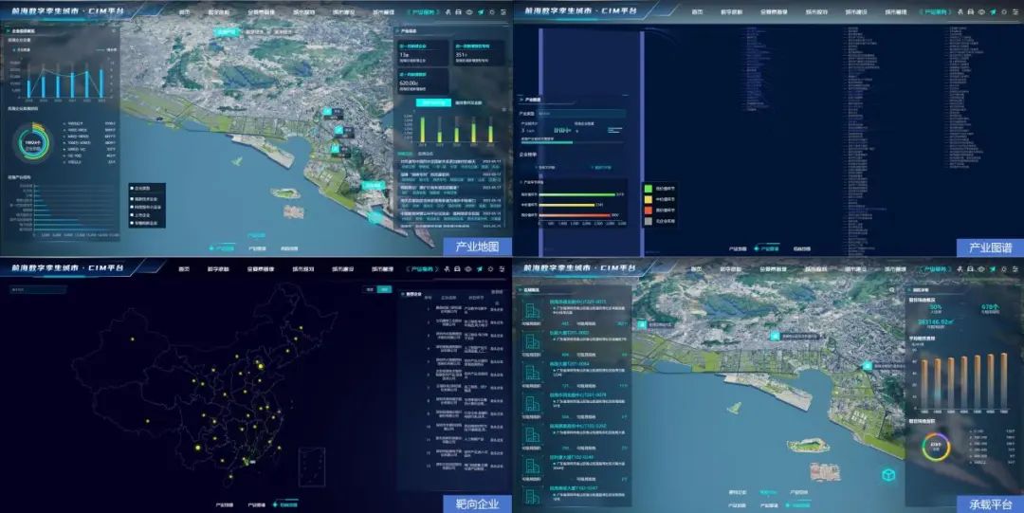This screenshot has width=1024, height=513.
Task: Click the first building icon in 承载平台 list
Action: 532,310
